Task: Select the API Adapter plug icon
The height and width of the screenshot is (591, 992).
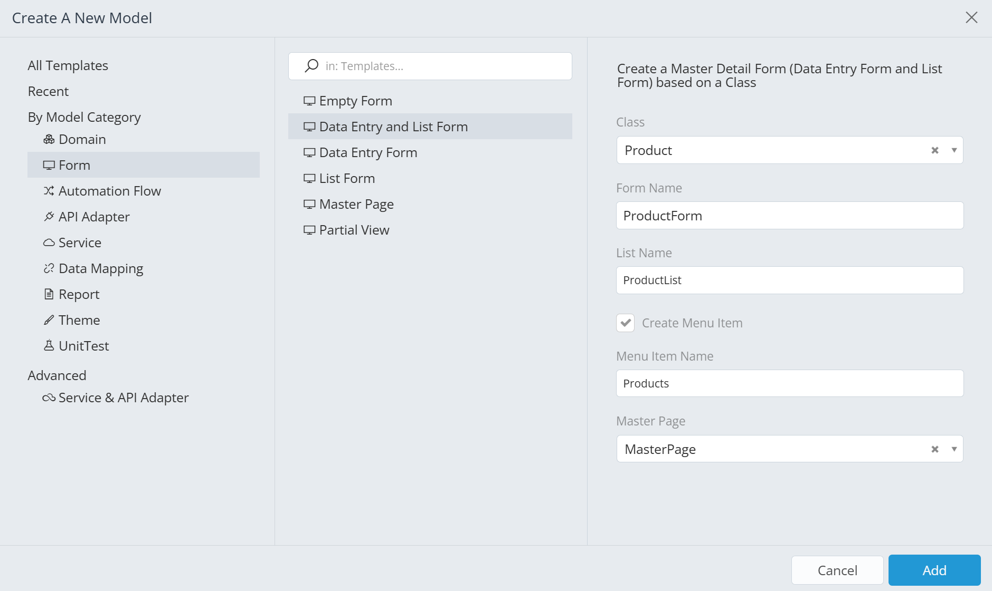Action: [49, 217]
